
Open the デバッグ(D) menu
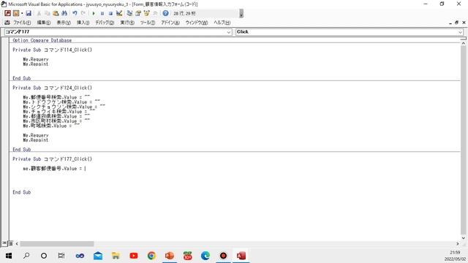(x=105, y=23)
